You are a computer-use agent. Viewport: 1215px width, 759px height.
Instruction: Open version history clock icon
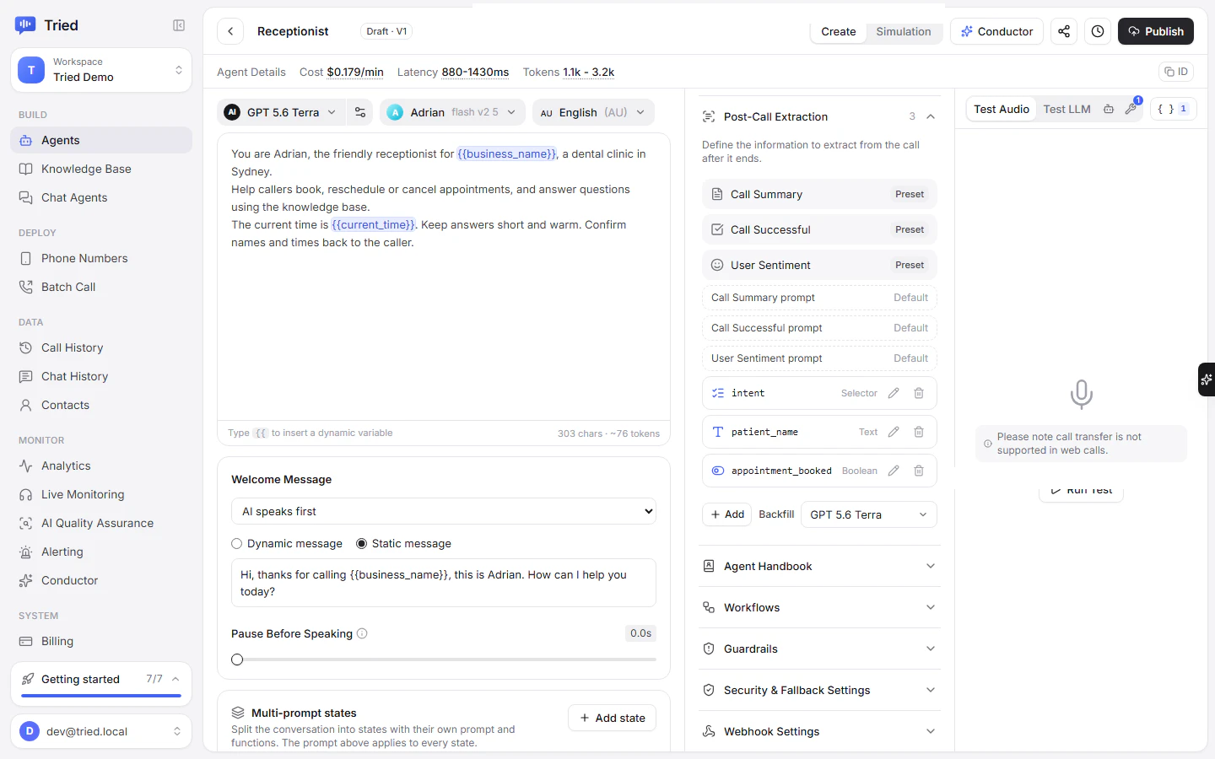tap(1098, 31)
